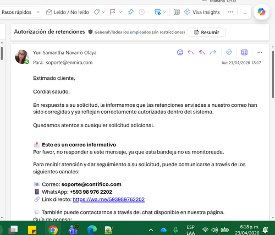Image resolution: width=275 pixels, height=235 pixels.
Task: Open Viva Insights
Action: [202, 12]
